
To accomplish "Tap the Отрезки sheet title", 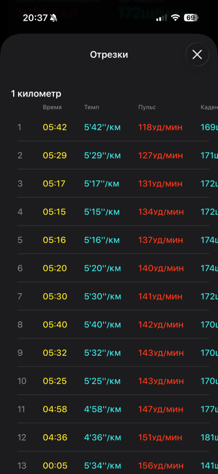I will pos(109,54).
